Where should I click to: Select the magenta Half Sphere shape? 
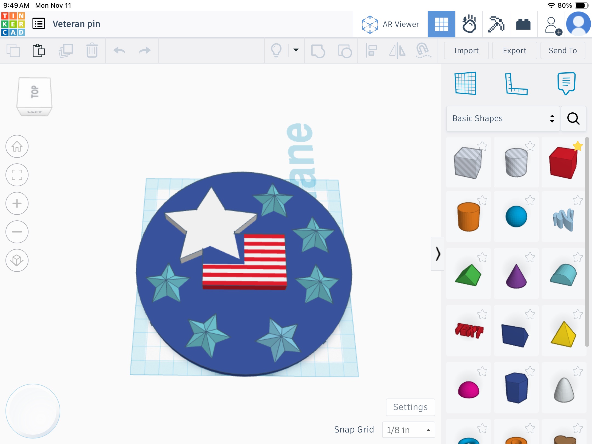click(468, 389)
